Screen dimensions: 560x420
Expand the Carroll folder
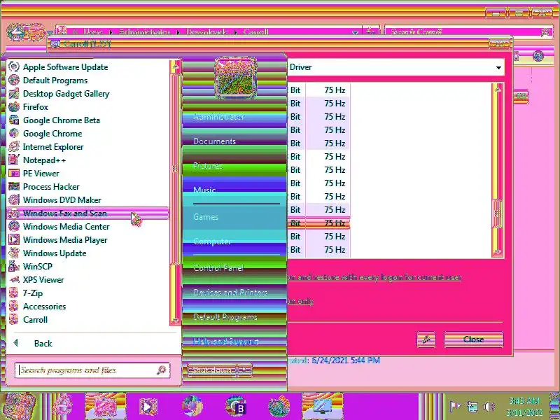[x=87, y=320]
